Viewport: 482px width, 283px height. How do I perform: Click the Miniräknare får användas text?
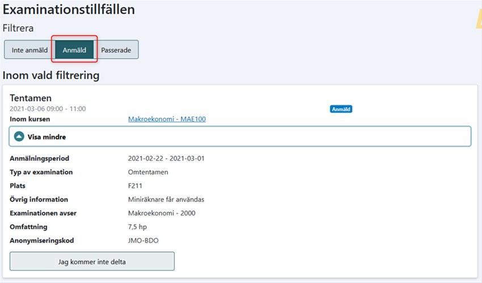pyautogui.click(x=166, y=199)
